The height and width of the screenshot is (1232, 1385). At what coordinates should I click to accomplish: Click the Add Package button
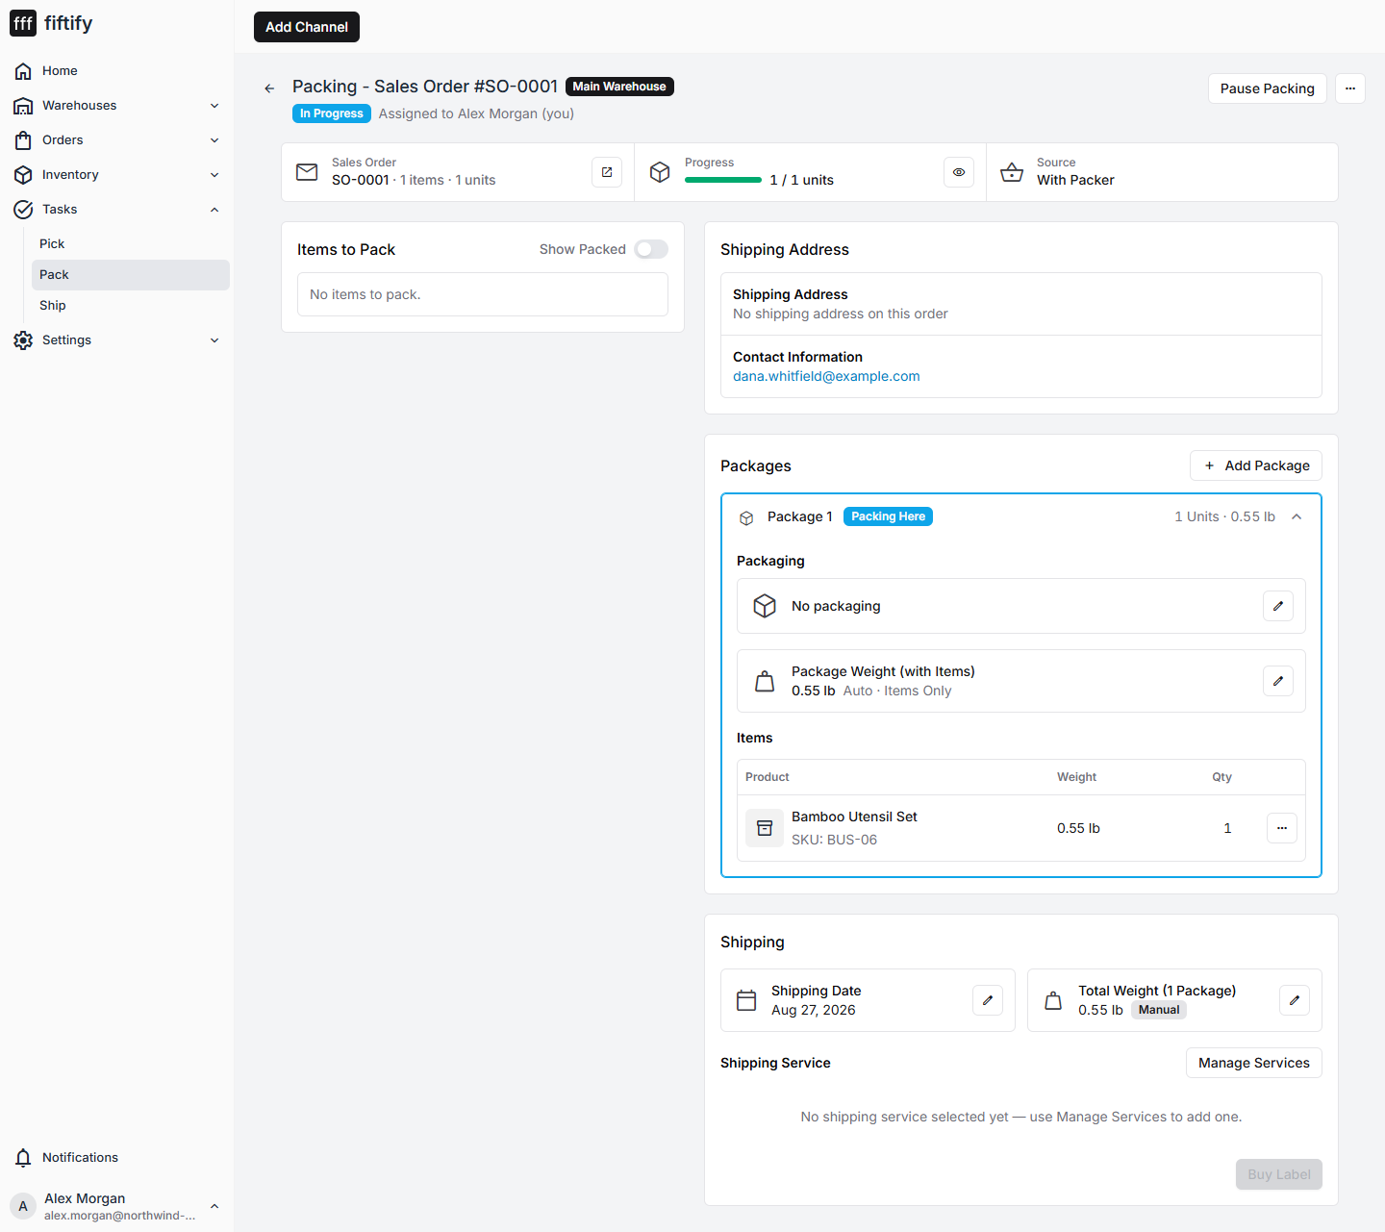1256,465
